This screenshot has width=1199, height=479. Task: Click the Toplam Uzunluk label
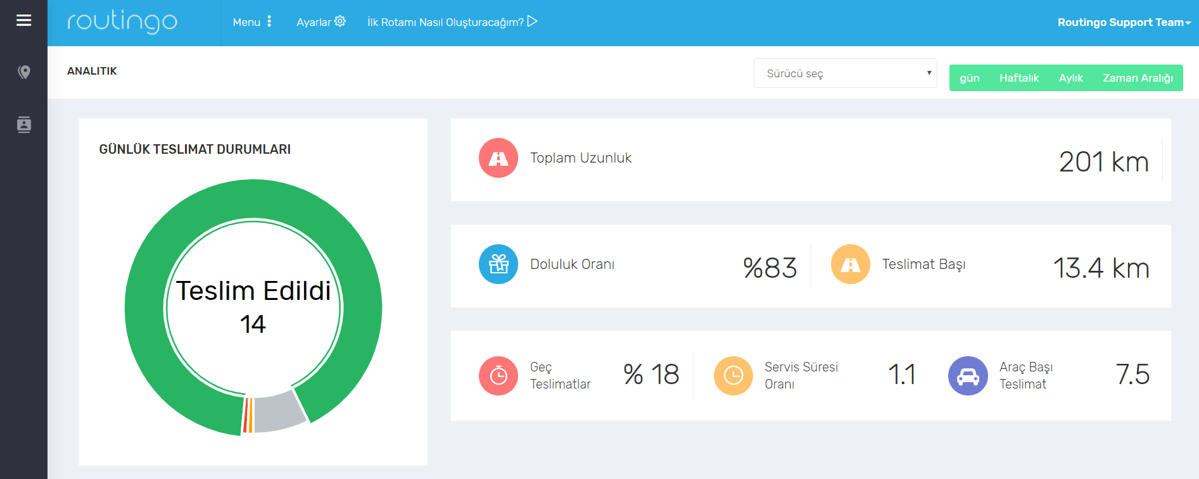581,158
